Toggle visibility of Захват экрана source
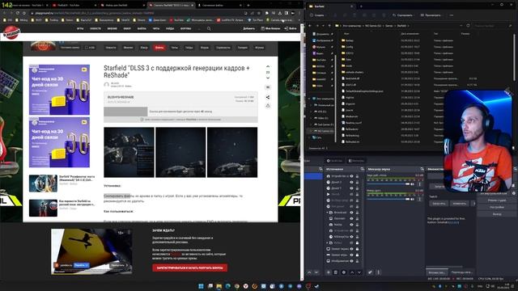The image size is (518, 291). 351,249
